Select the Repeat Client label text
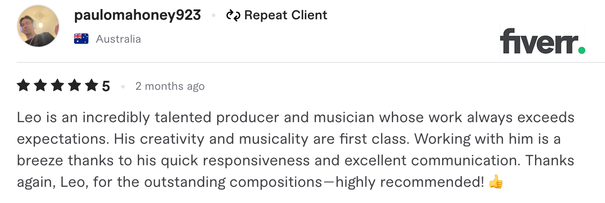This screenshot has width=605, height=203. pyautogui.click(x=286, y=15)
